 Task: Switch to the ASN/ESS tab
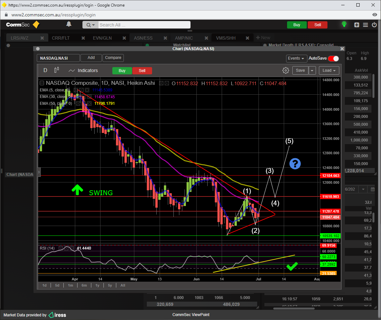[x=143, y=38]
